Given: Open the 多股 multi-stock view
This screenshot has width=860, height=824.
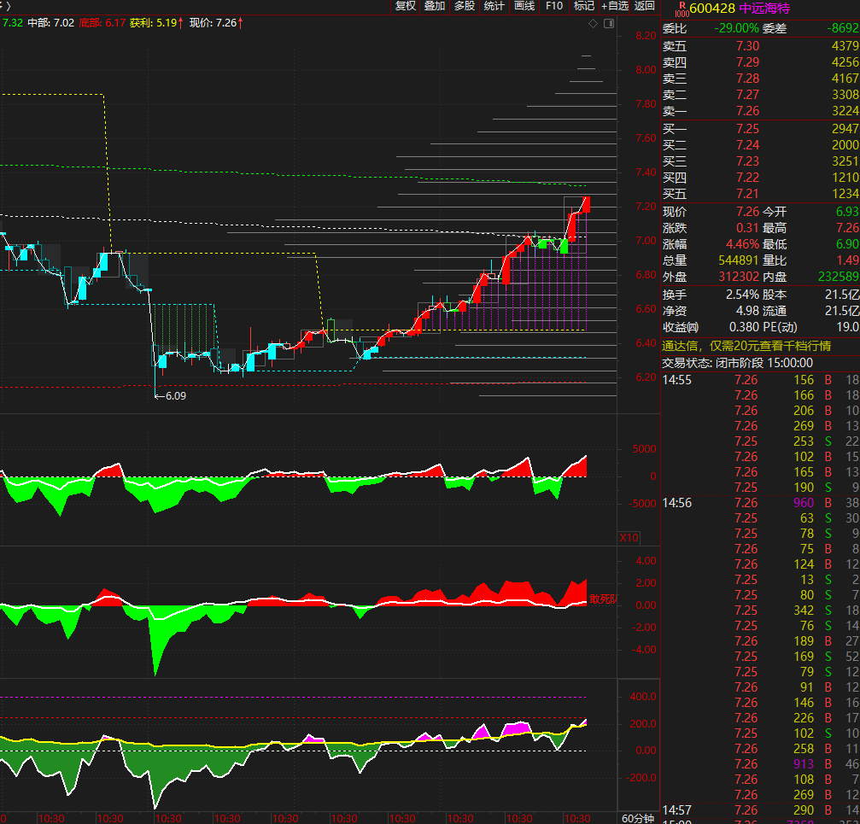Looking at the screenshot, I should (x=464, y=6).
